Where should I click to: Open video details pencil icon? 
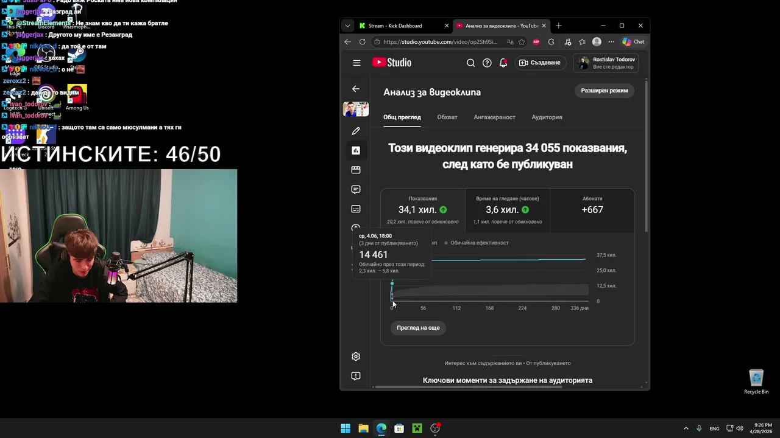click(x=356, y=131)
